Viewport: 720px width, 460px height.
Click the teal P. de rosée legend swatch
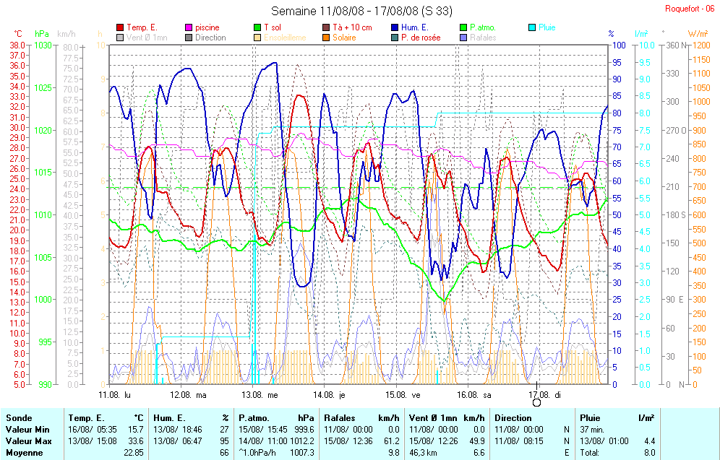395,38
